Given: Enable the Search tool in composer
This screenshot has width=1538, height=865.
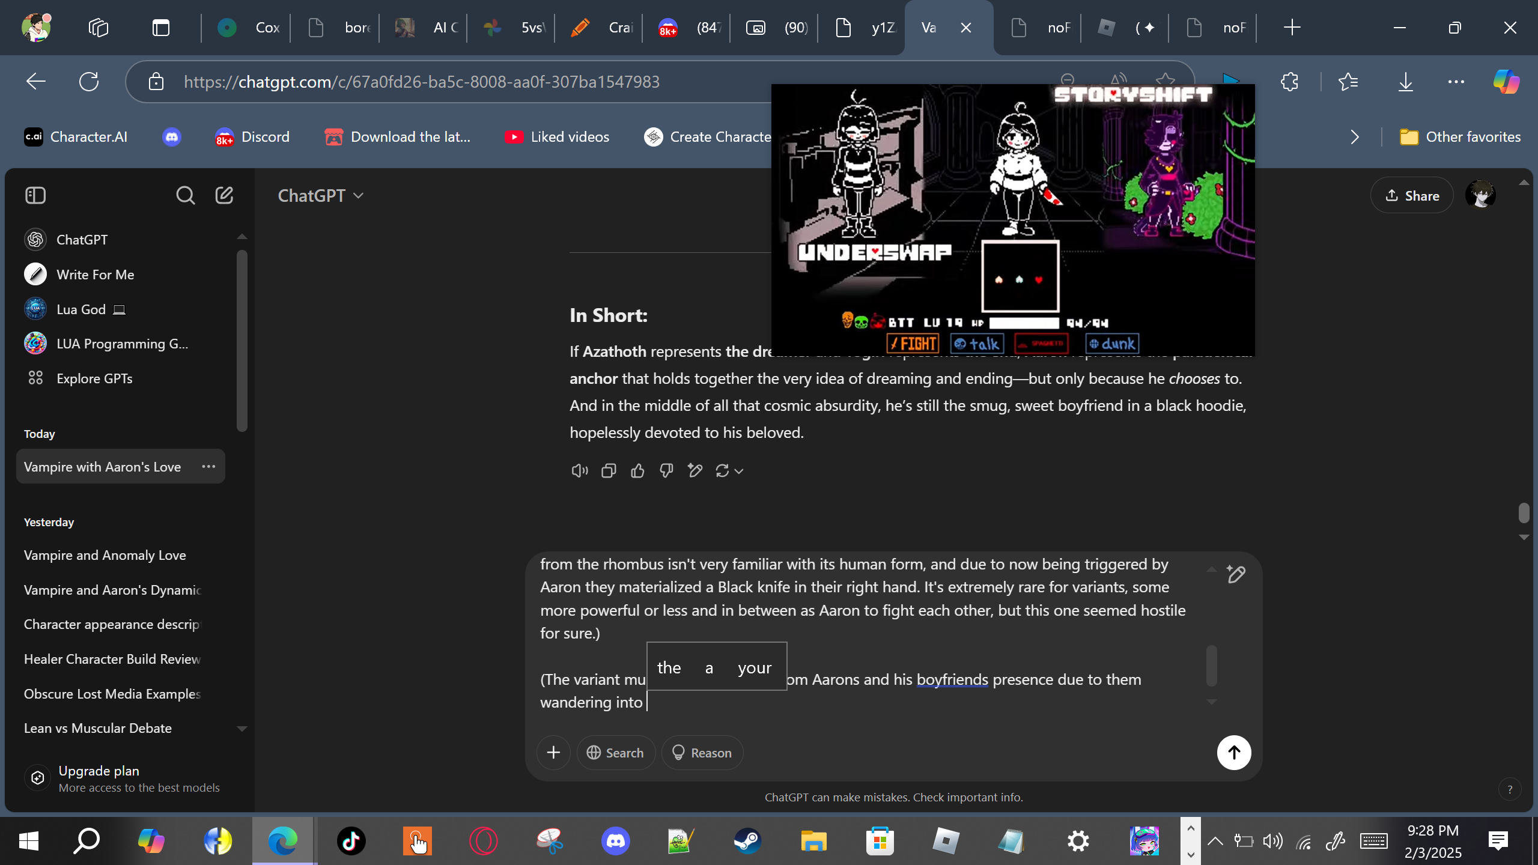Looking at the screenshot, I should click(x=616, y=753).
